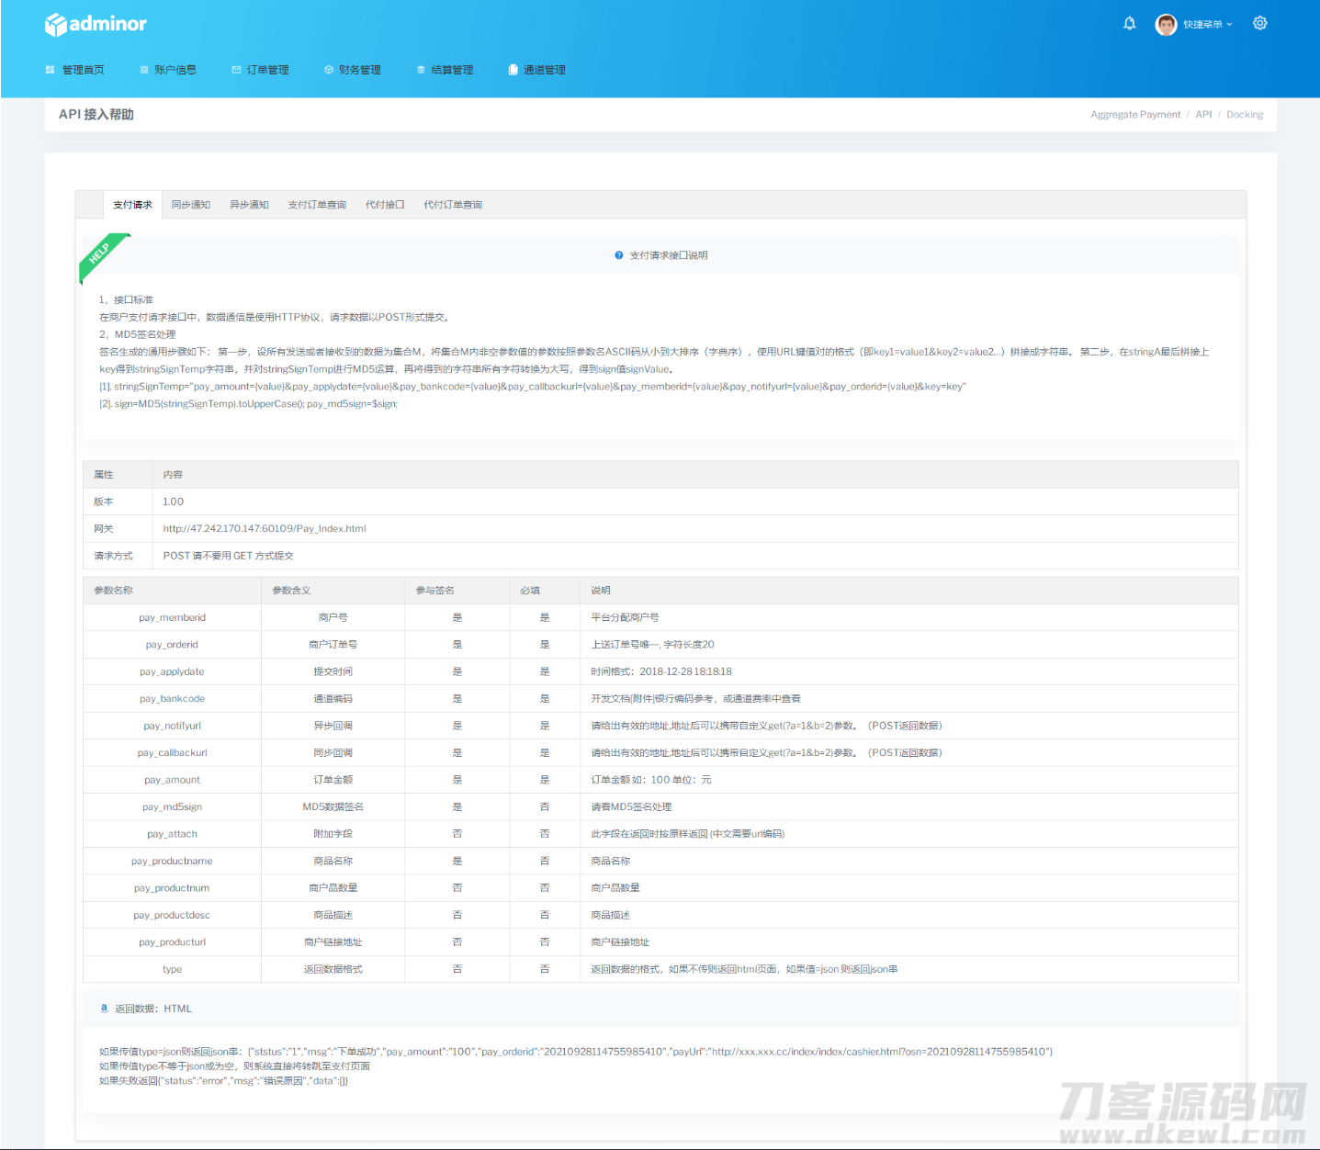Screen dimensions: 1320x1150
Task: Switch to the 代付订单查询 tab
Action: (453, 205)
